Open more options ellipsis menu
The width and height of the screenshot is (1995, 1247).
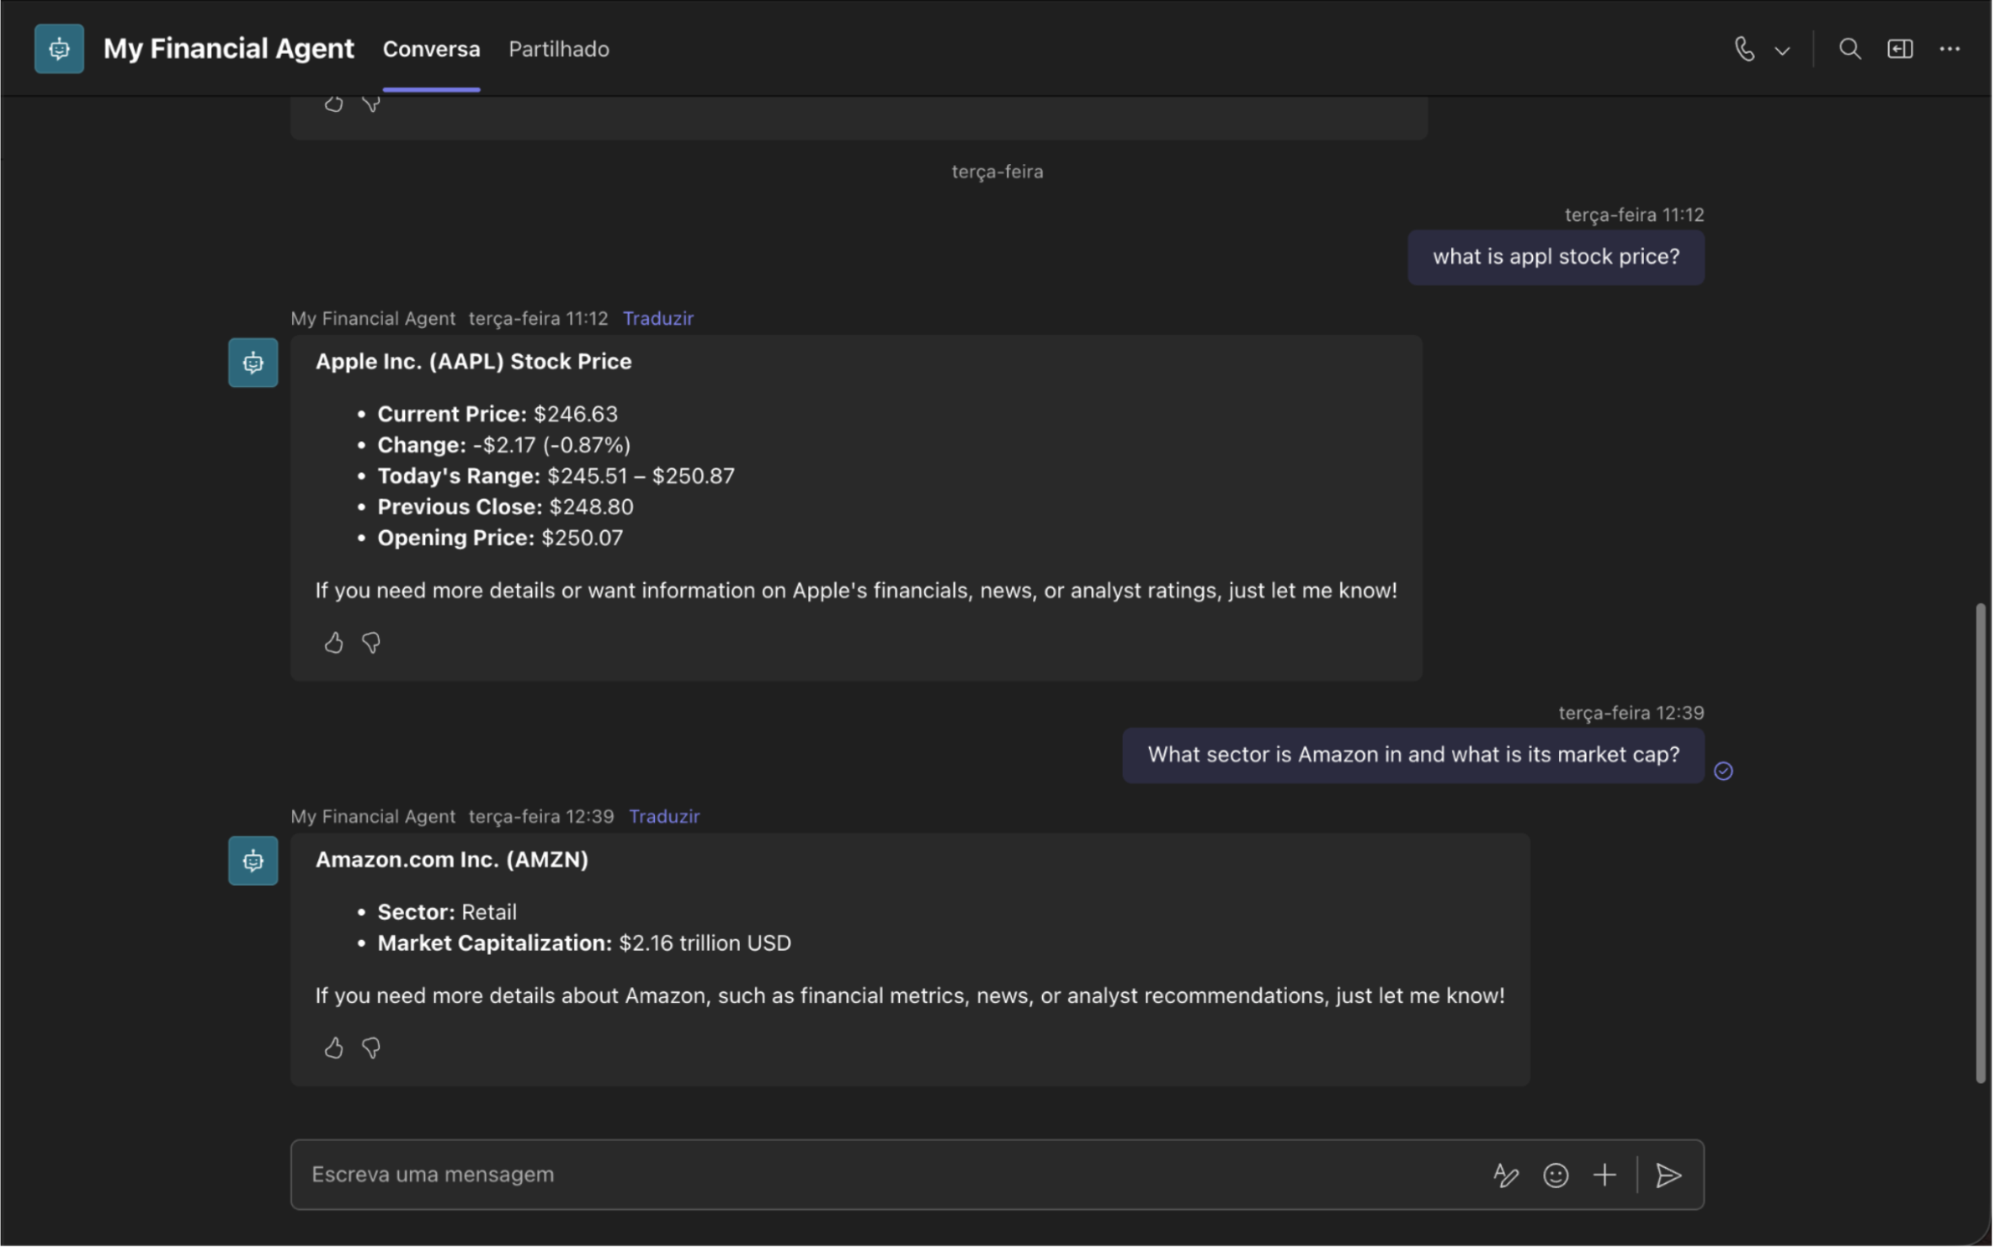click(x=1950, y=49)
